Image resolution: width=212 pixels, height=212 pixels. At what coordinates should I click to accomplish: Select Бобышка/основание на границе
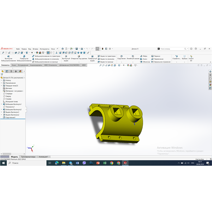45,62
